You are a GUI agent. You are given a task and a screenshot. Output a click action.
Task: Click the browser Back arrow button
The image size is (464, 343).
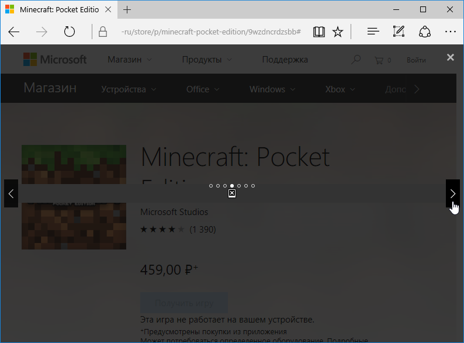pos(14,32)
